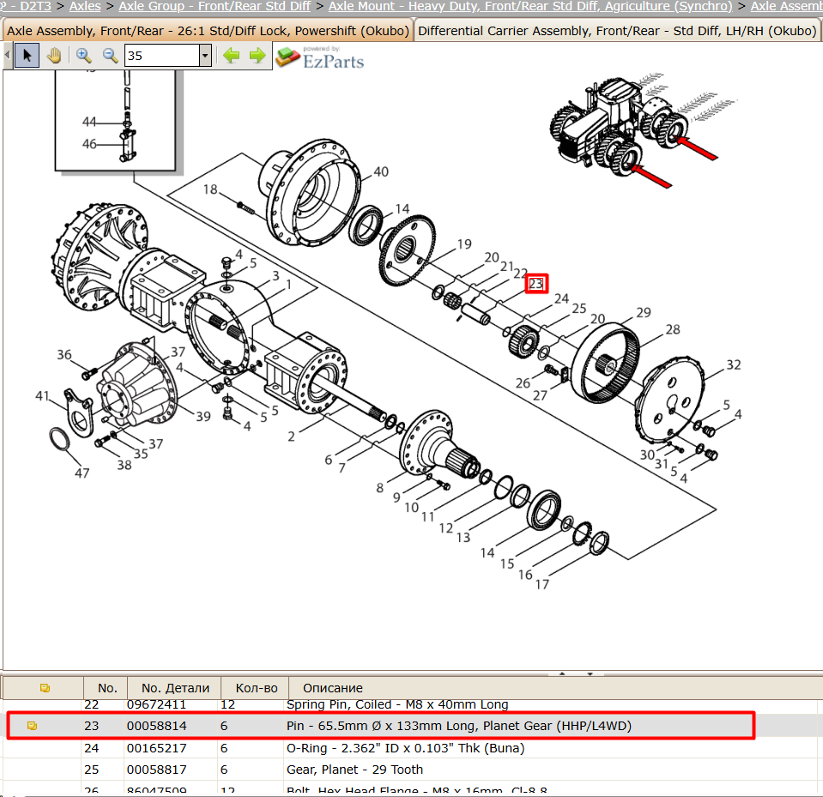Open Axle Mount - Heavy Duty breadcrumb link
The image size is (823, 797).
pyautogui.click(x=530, y=6)
